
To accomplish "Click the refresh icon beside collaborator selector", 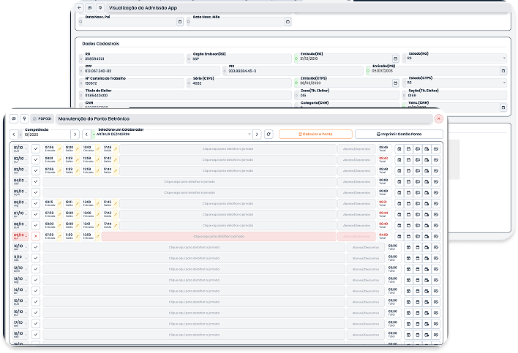I will tap(269, 134).
